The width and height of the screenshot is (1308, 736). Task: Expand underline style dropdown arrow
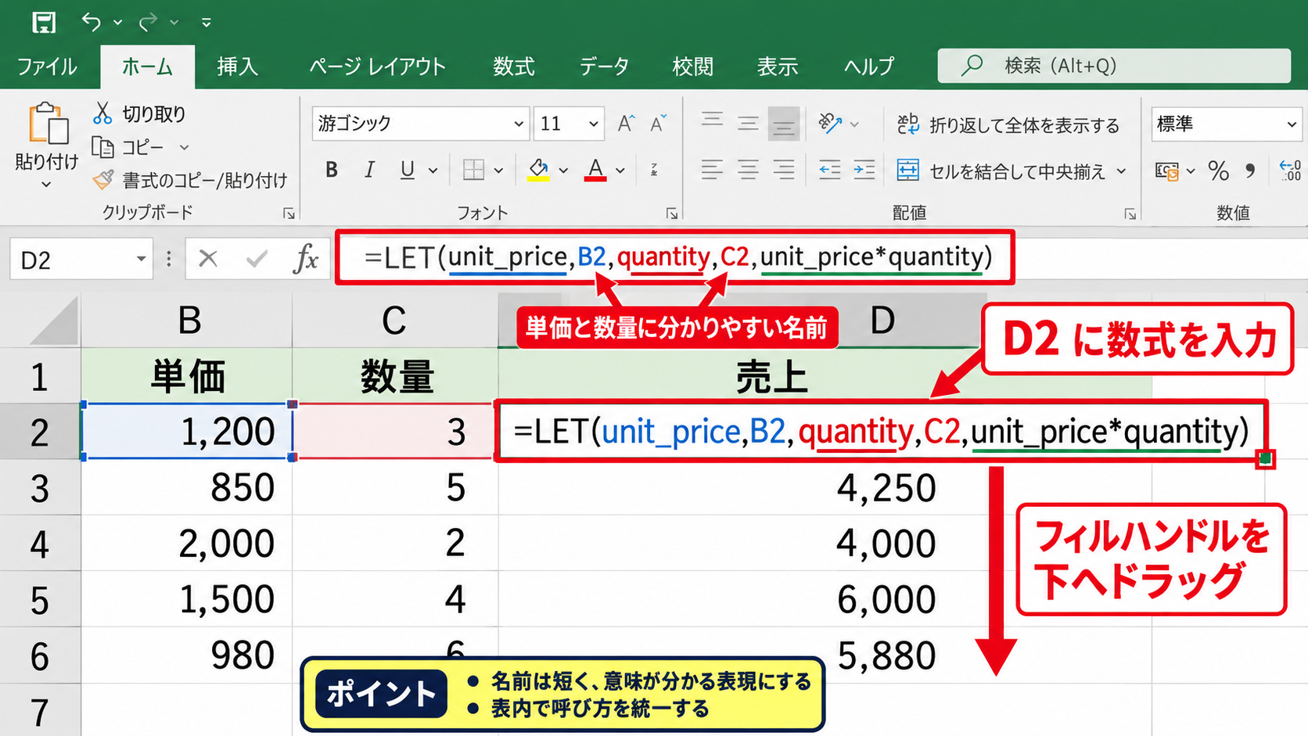pyautogui.click(x=433, y=171)
